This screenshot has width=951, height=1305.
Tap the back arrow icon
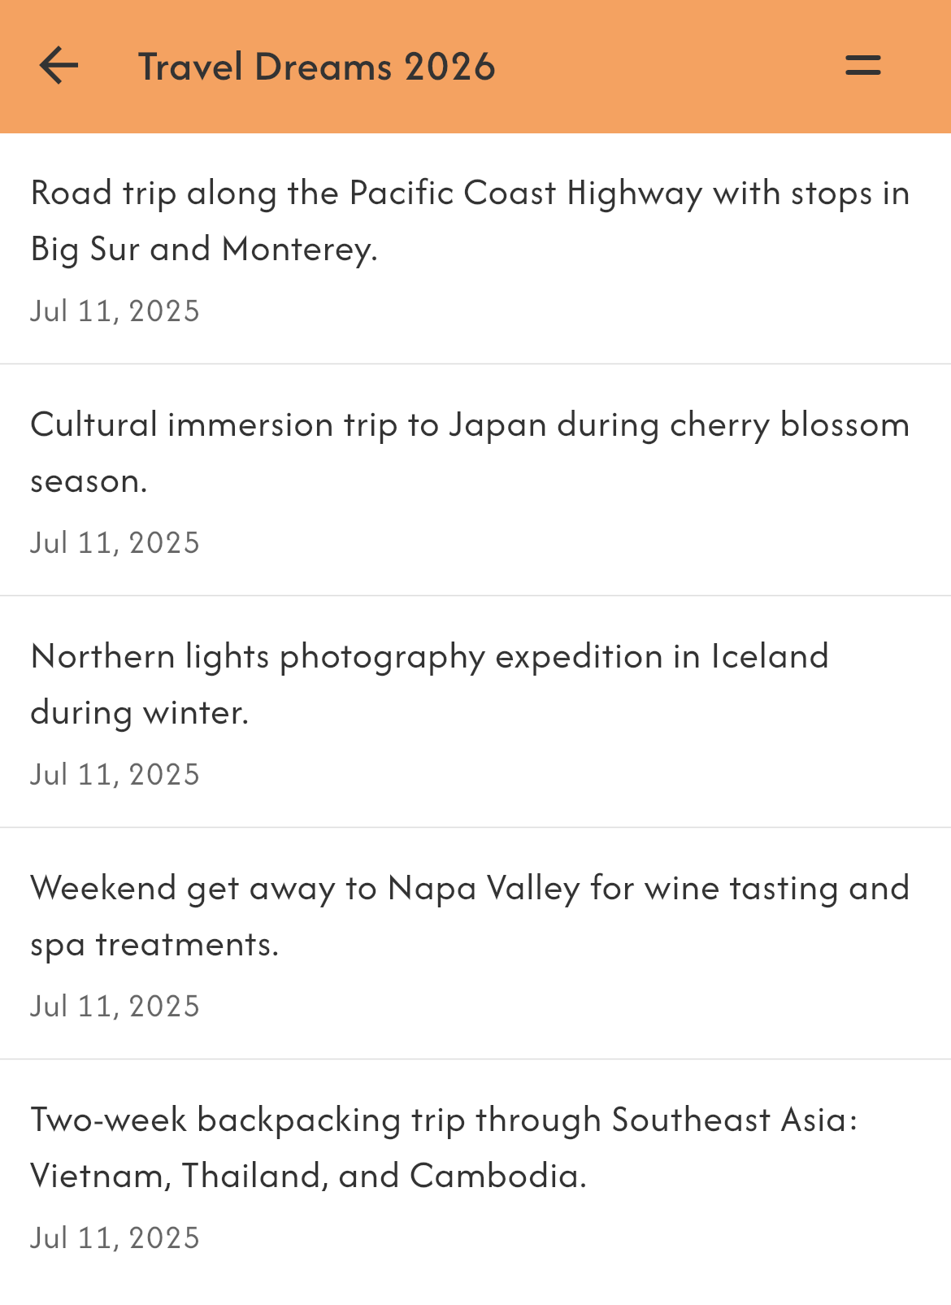(59, 66)
